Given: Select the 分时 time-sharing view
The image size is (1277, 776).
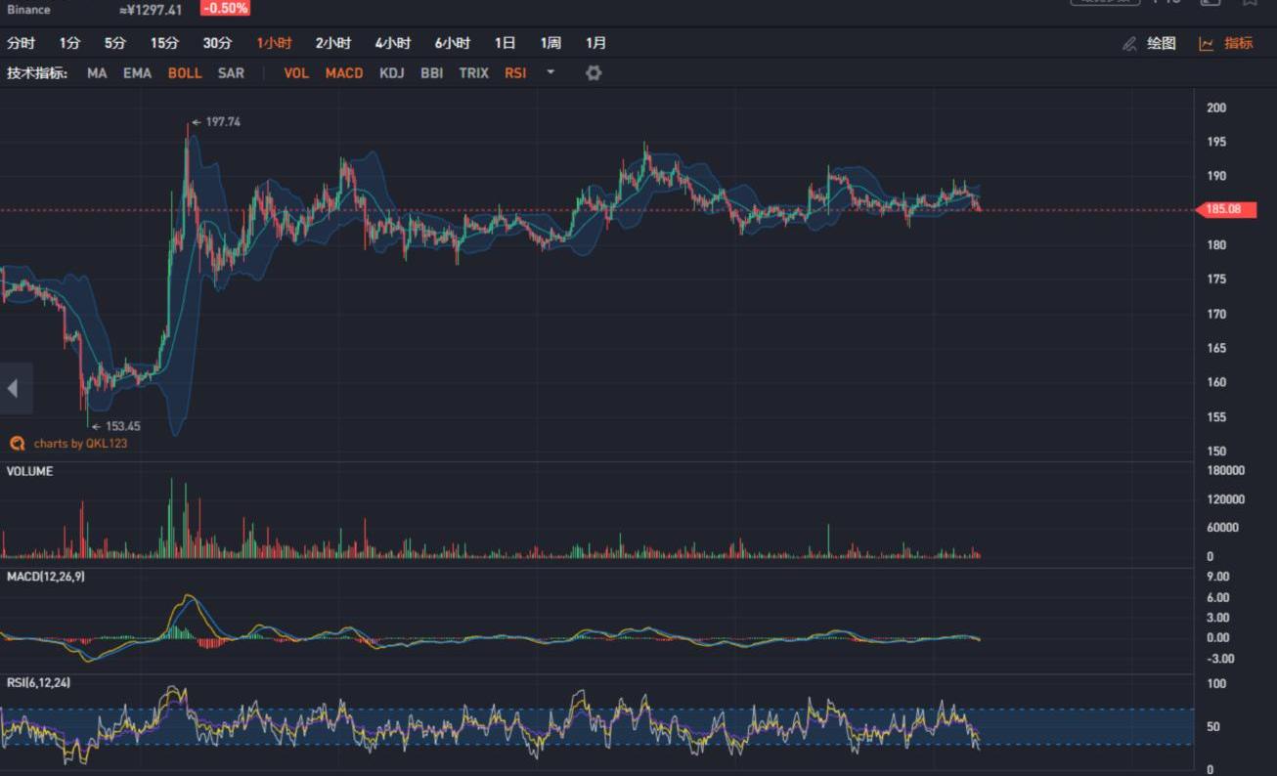Looking at the screenshot, I should click(21, 43).
